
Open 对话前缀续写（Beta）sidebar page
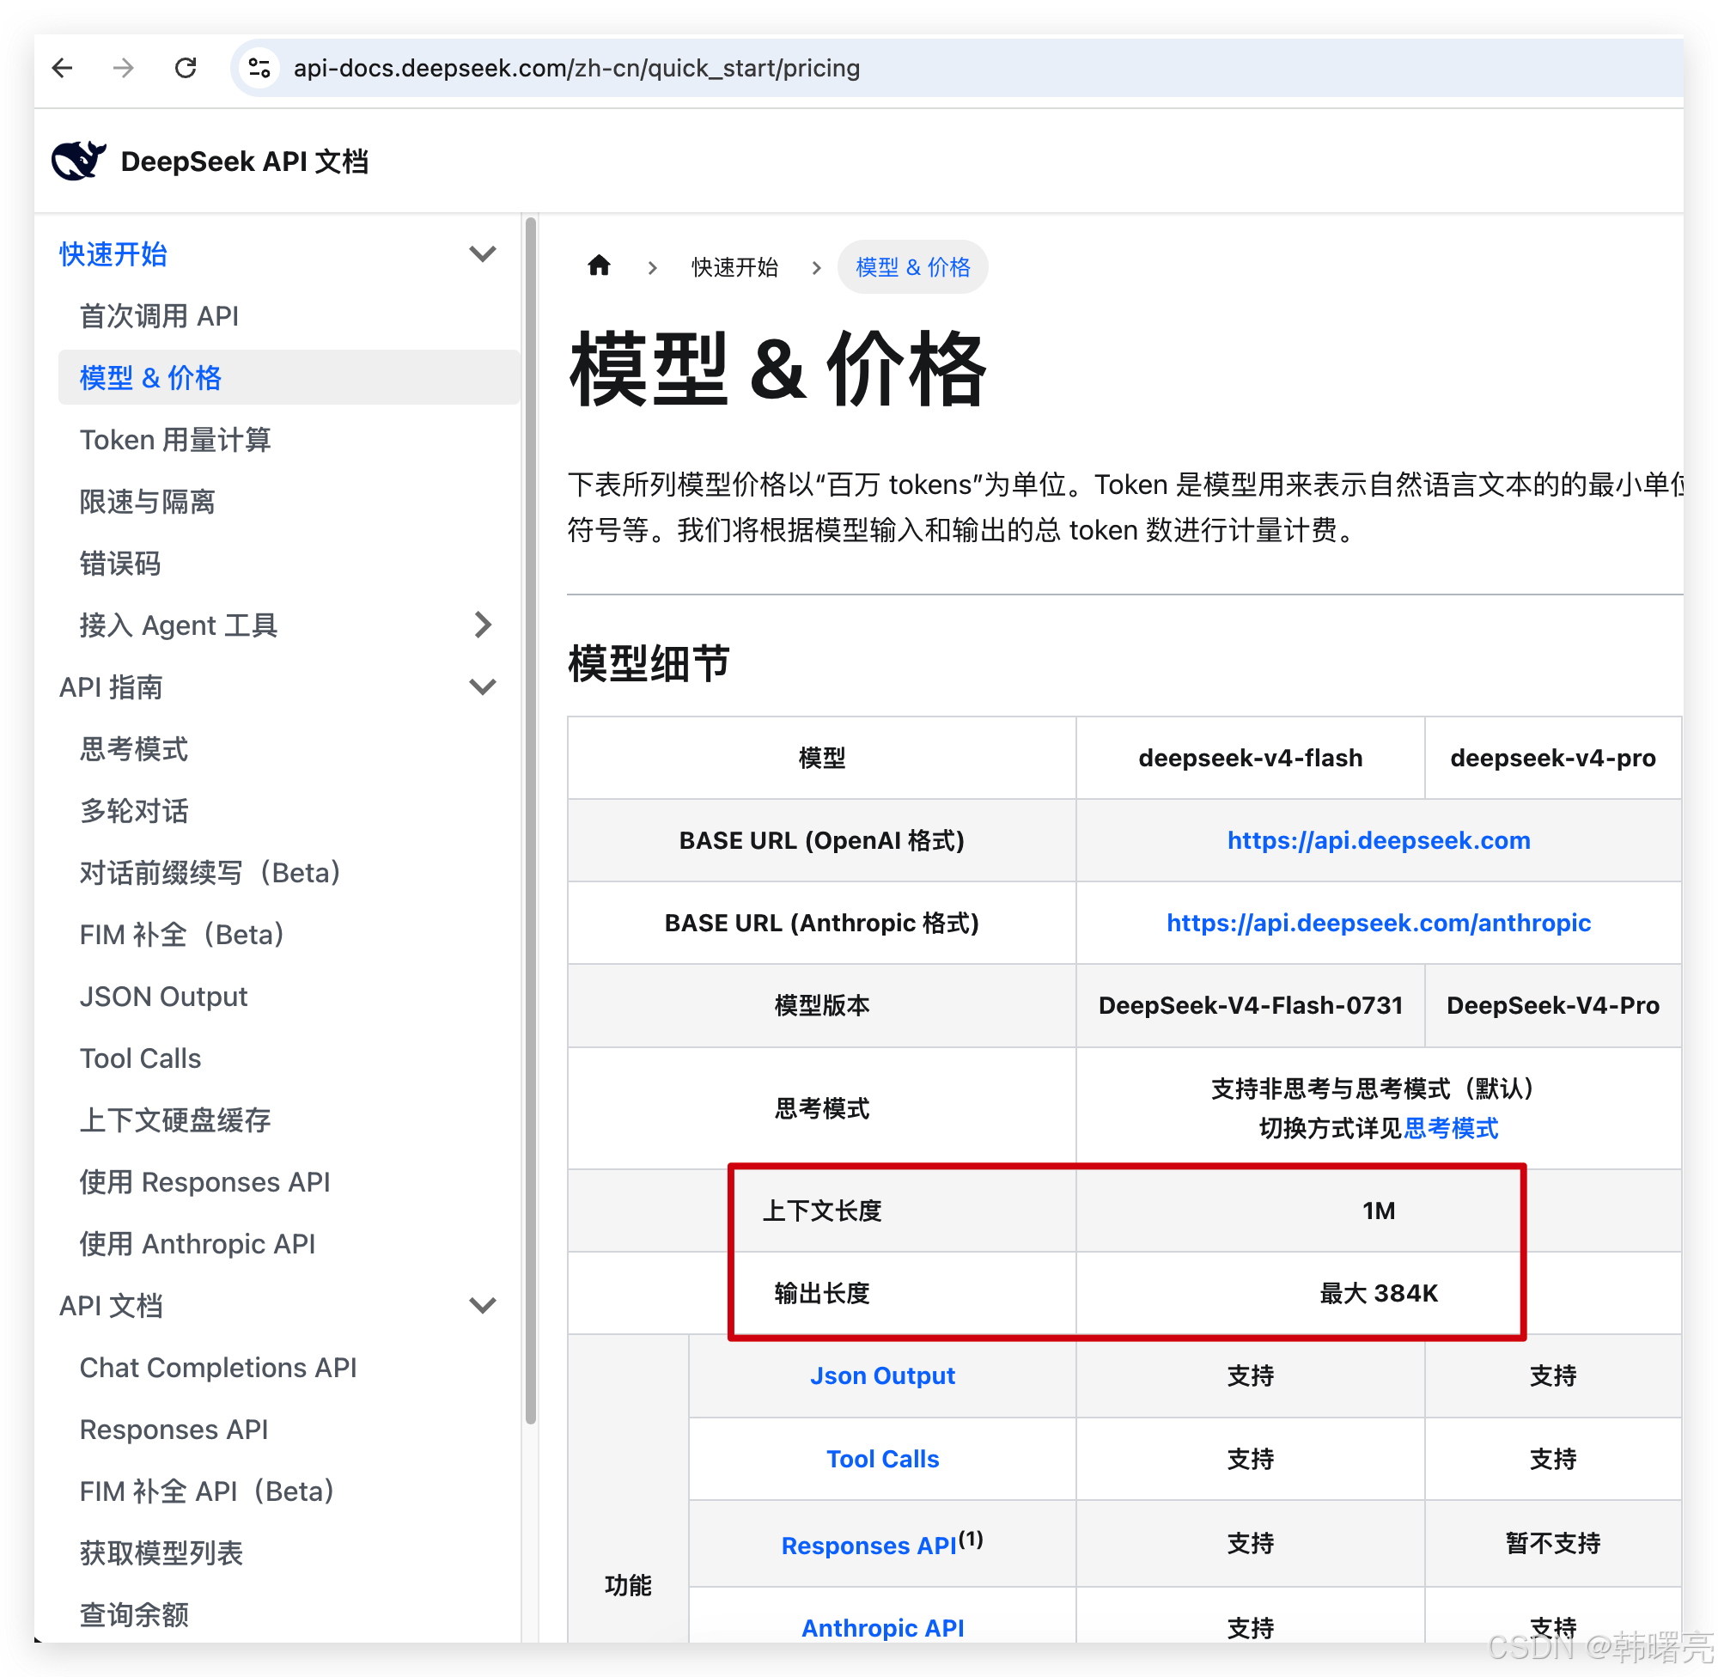click(x=210, y=873)
